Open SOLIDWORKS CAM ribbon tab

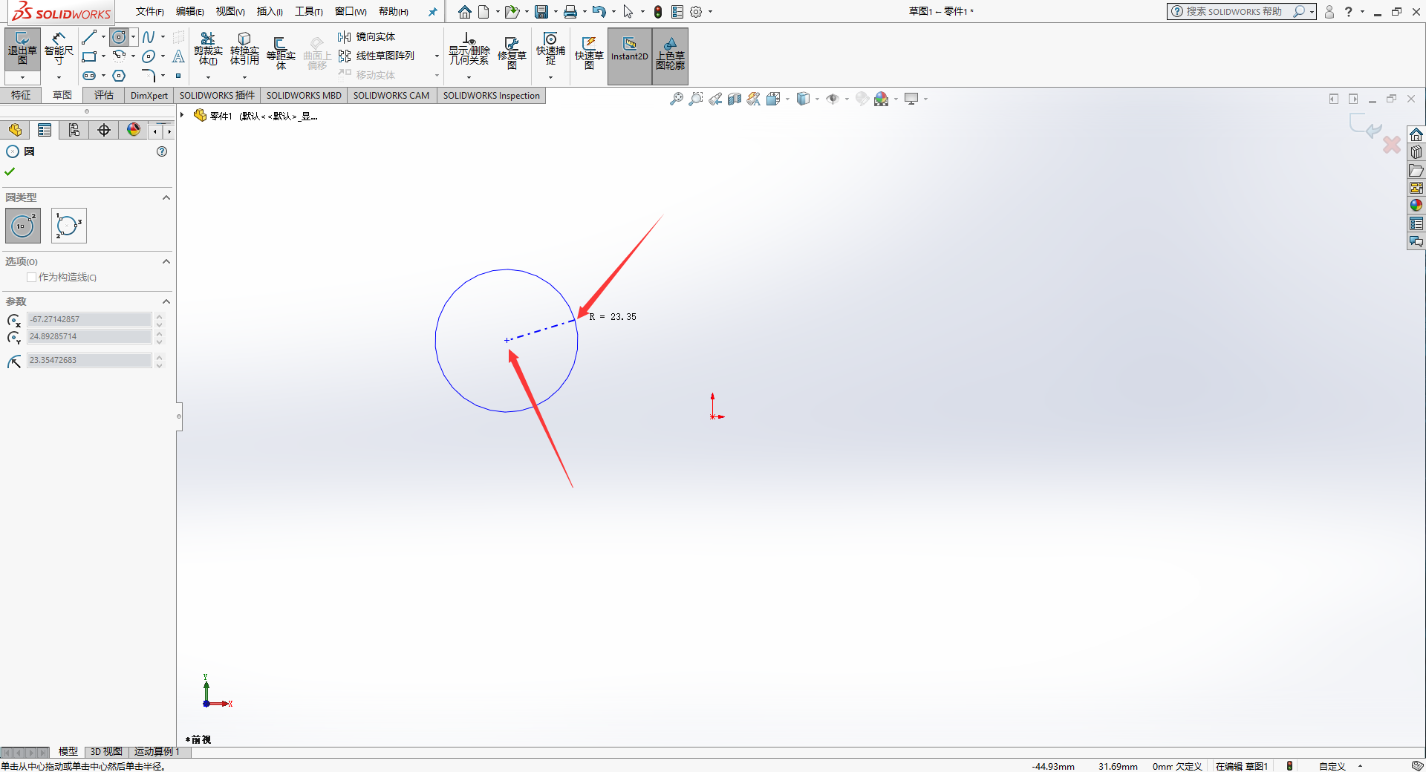(391, 95)
